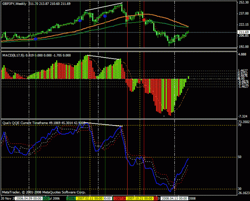Select the white trendline on QQE peaks

(104, 124)
